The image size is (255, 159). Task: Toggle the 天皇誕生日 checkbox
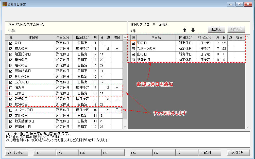[11, 127]
